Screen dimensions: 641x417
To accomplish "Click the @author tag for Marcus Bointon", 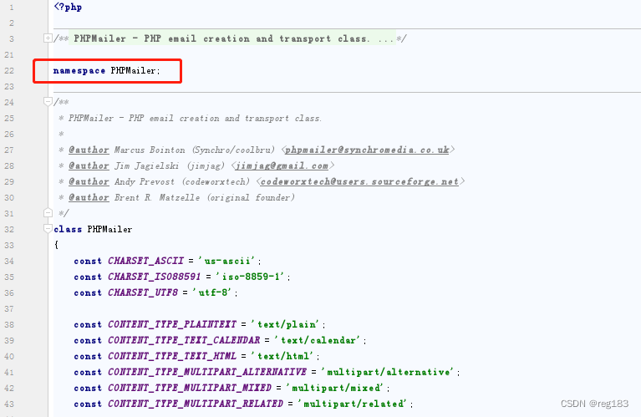I will (x=89, y=150).
